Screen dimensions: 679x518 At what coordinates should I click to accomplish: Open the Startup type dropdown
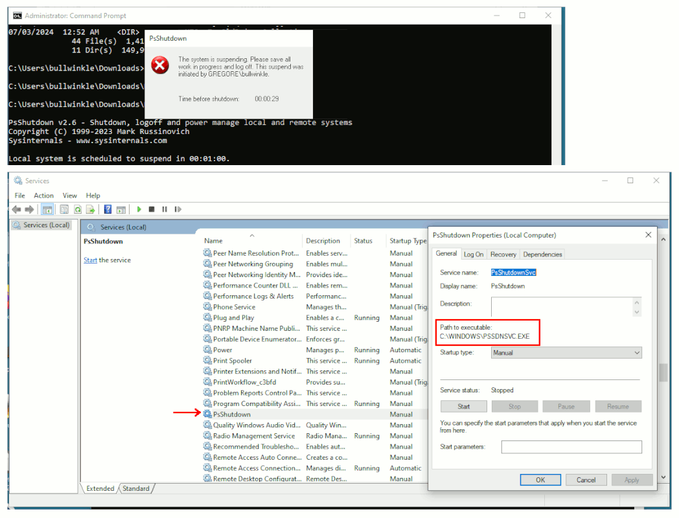566,353
